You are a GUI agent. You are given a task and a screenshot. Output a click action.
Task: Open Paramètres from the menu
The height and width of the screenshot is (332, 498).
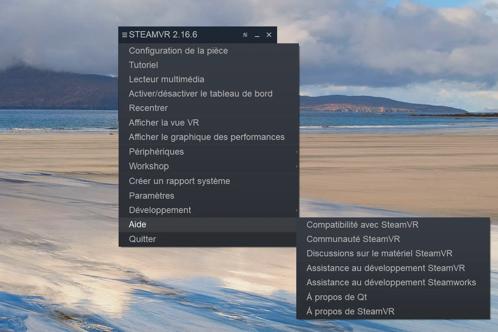pos(209,196)
